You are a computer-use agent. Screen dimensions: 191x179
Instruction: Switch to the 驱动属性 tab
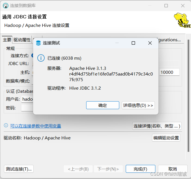[22, 40]
